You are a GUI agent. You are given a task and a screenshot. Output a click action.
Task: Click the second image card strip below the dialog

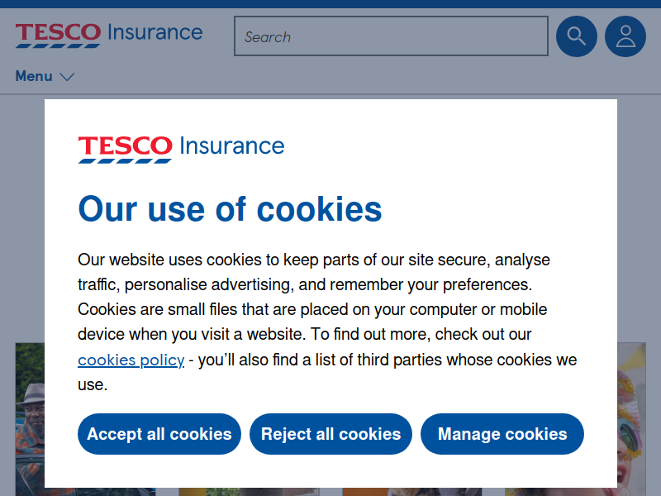[249, 492]
